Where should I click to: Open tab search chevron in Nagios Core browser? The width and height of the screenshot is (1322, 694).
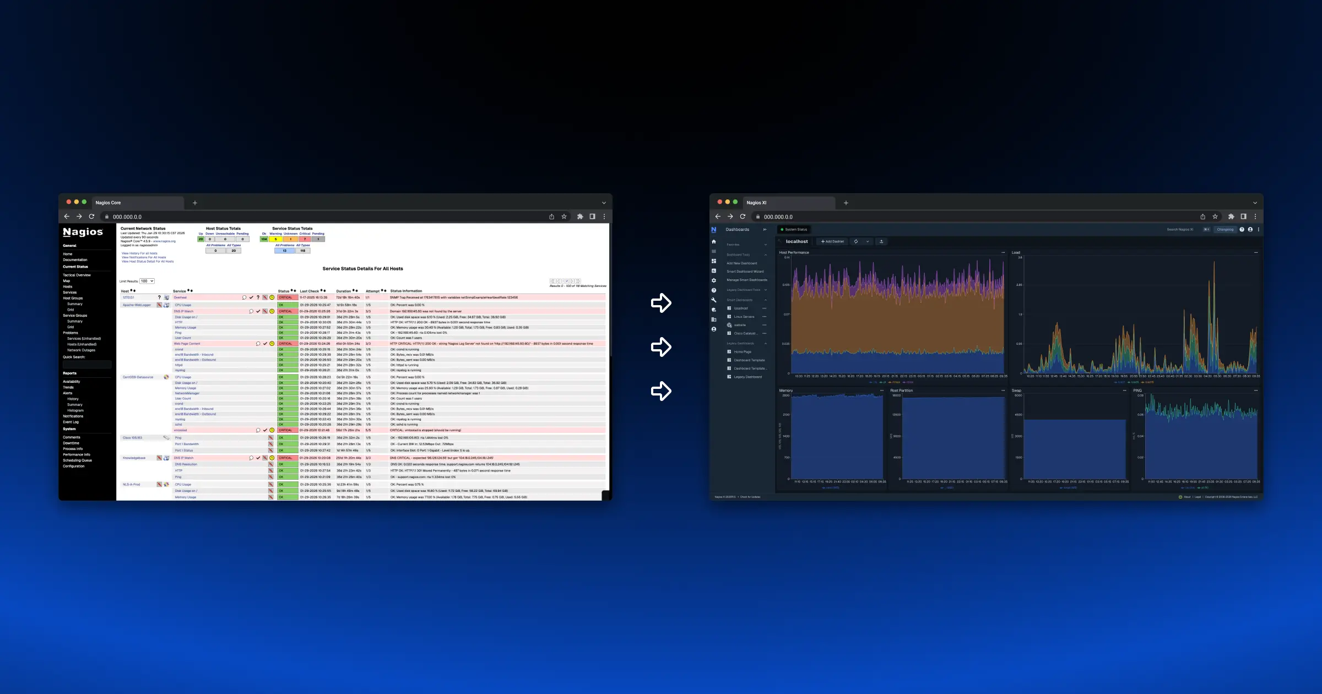pyautogui.click(x=604, y=203)
